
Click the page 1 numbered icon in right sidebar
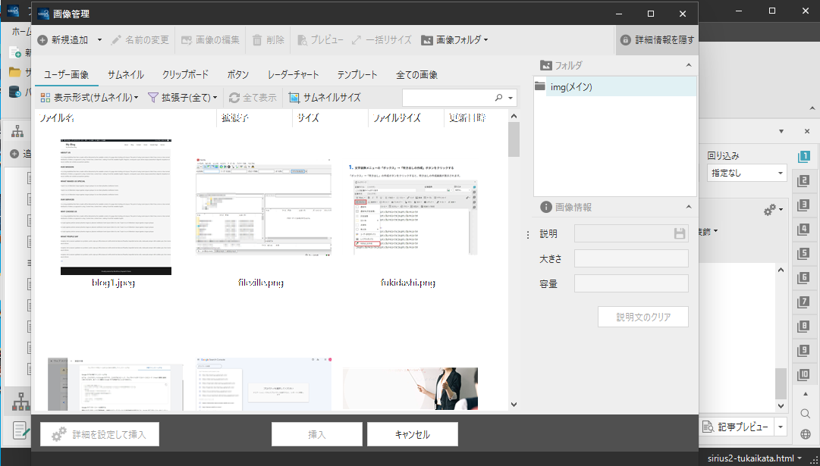(804, 157)
